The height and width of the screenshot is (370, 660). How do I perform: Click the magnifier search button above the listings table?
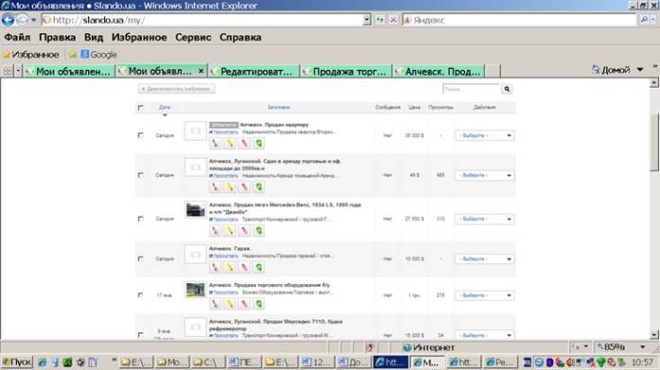pos(507,89)
